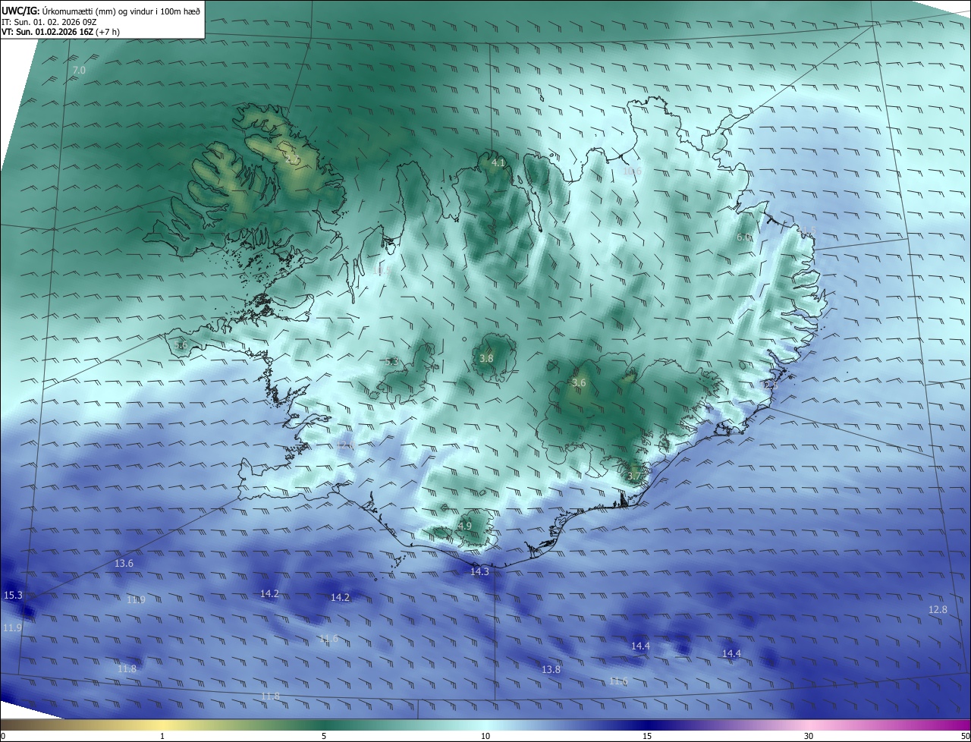971x742 pixels.
Task: Click the 6.0 value label in the east
Action: pyautogui.click(x=744, y=237)
